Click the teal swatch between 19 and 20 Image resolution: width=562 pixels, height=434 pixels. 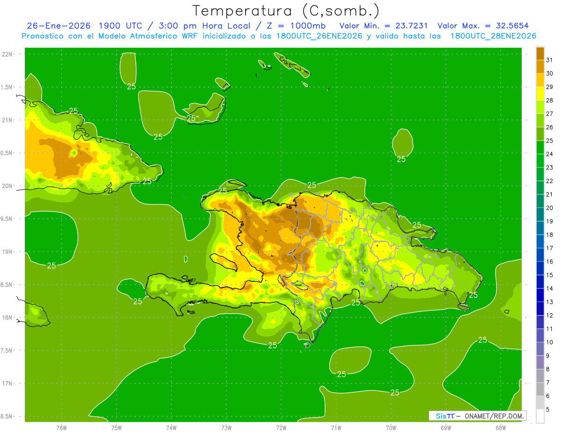[540, 215]
